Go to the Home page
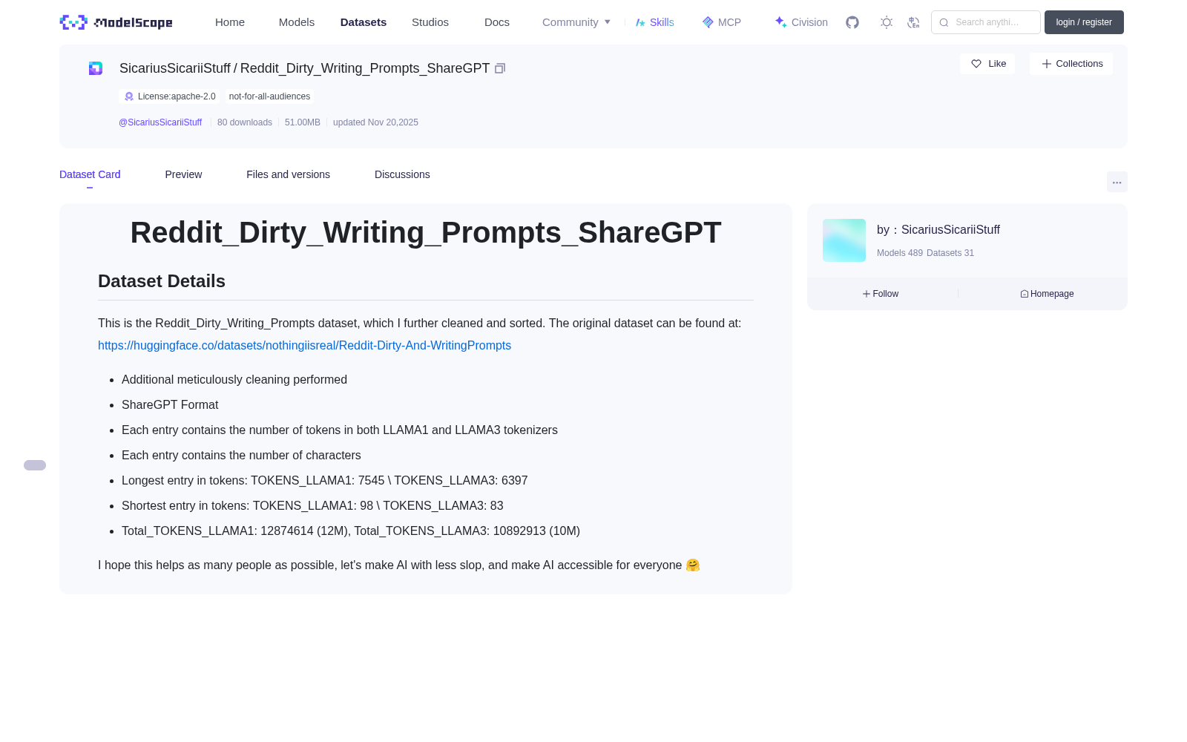The width and height of the screenshot is (1187, 742). [x=230, y=22]
